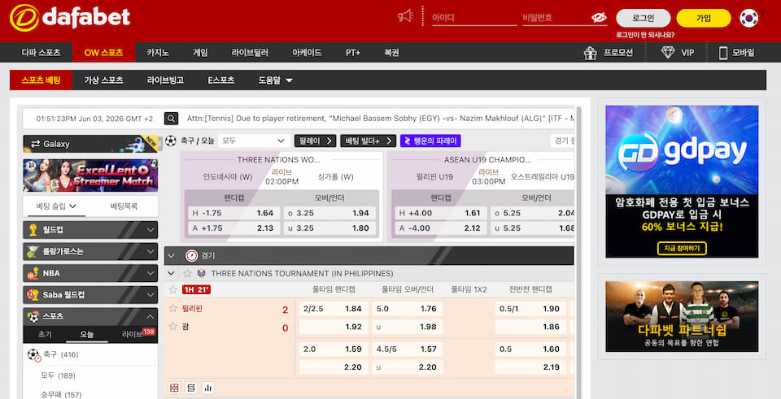Open the 도움말 dropdown menu
This screenshot has width=781, height=399.
pyautogui.click(x=275, y=80)
